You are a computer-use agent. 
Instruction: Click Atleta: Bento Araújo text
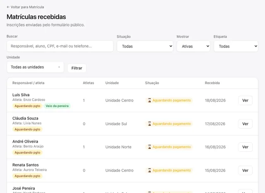coord(28,146)
